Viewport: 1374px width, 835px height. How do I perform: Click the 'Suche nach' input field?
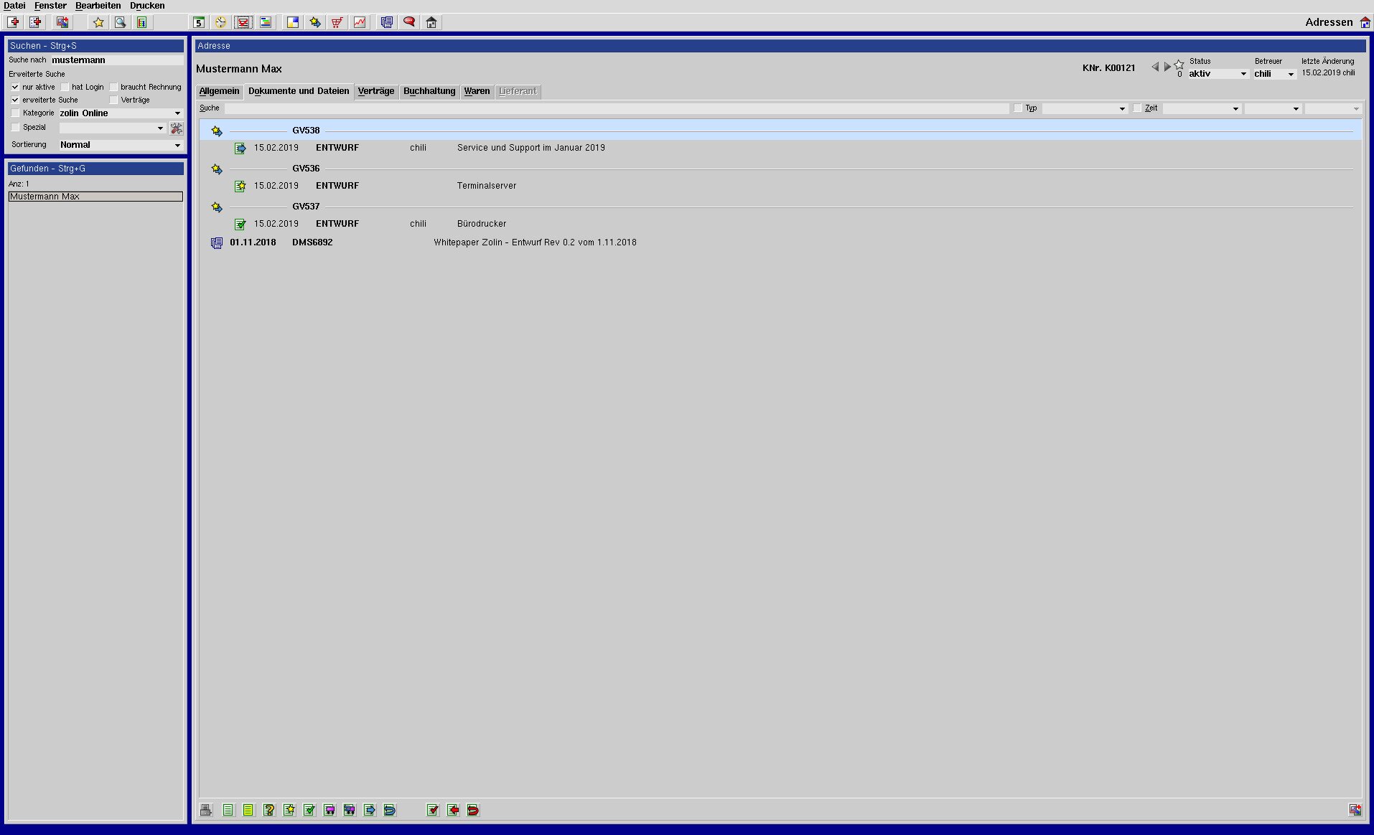tap(117, 60)
